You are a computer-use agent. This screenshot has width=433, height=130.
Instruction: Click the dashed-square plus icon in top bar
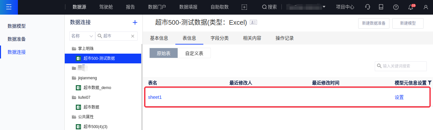[x=244, y=7]
